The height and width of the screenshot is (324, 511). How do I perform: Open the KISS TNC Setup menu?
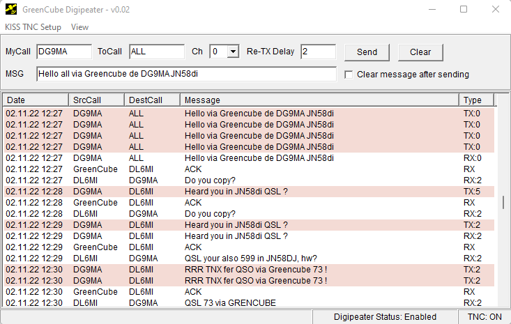(33, 27)
